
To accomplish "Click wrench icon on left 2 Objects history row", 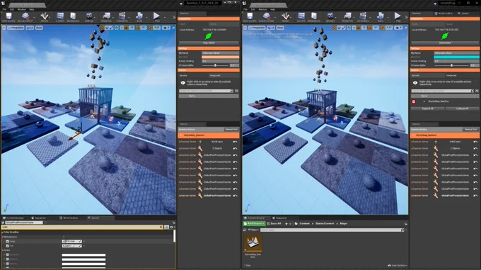I will 200,148.
